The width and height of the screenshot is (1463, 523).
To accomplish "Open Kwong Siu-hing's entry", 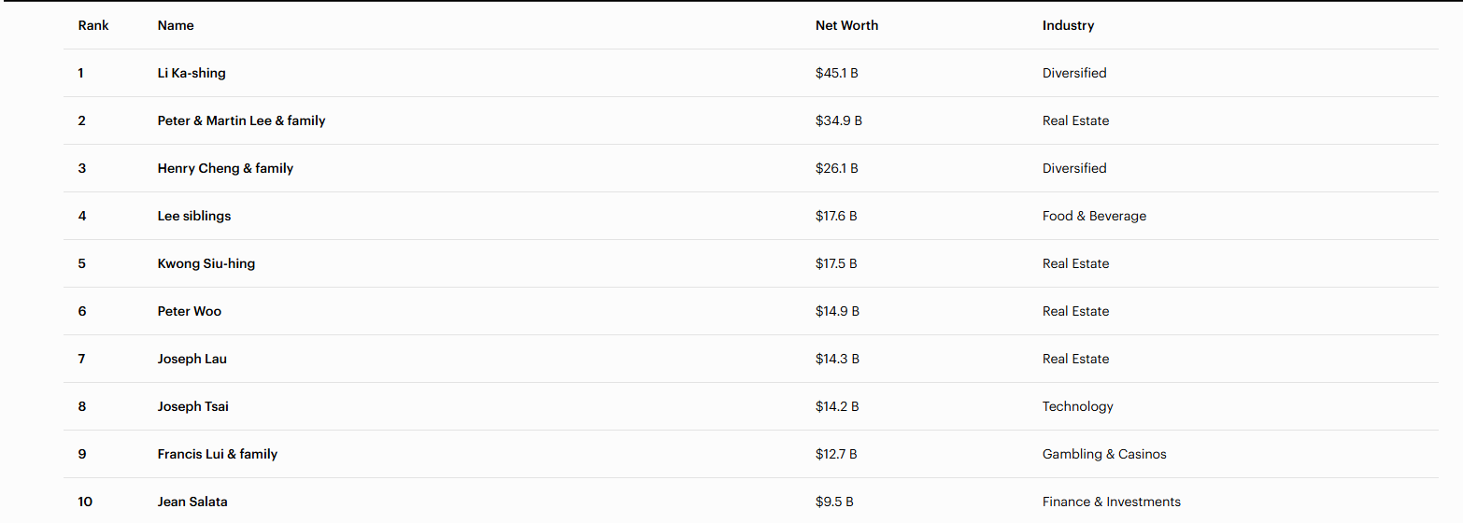I will tap(206, 263).
